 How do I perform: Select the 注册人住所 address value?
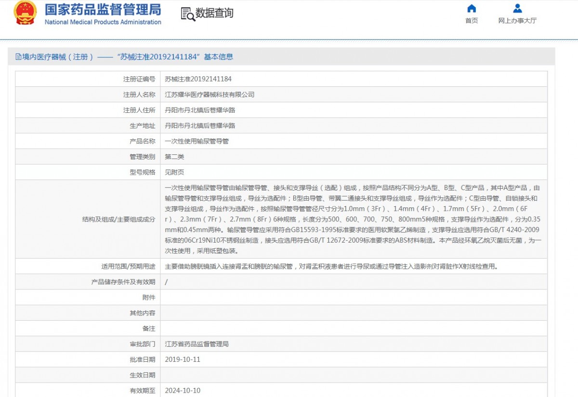point(200,110)
